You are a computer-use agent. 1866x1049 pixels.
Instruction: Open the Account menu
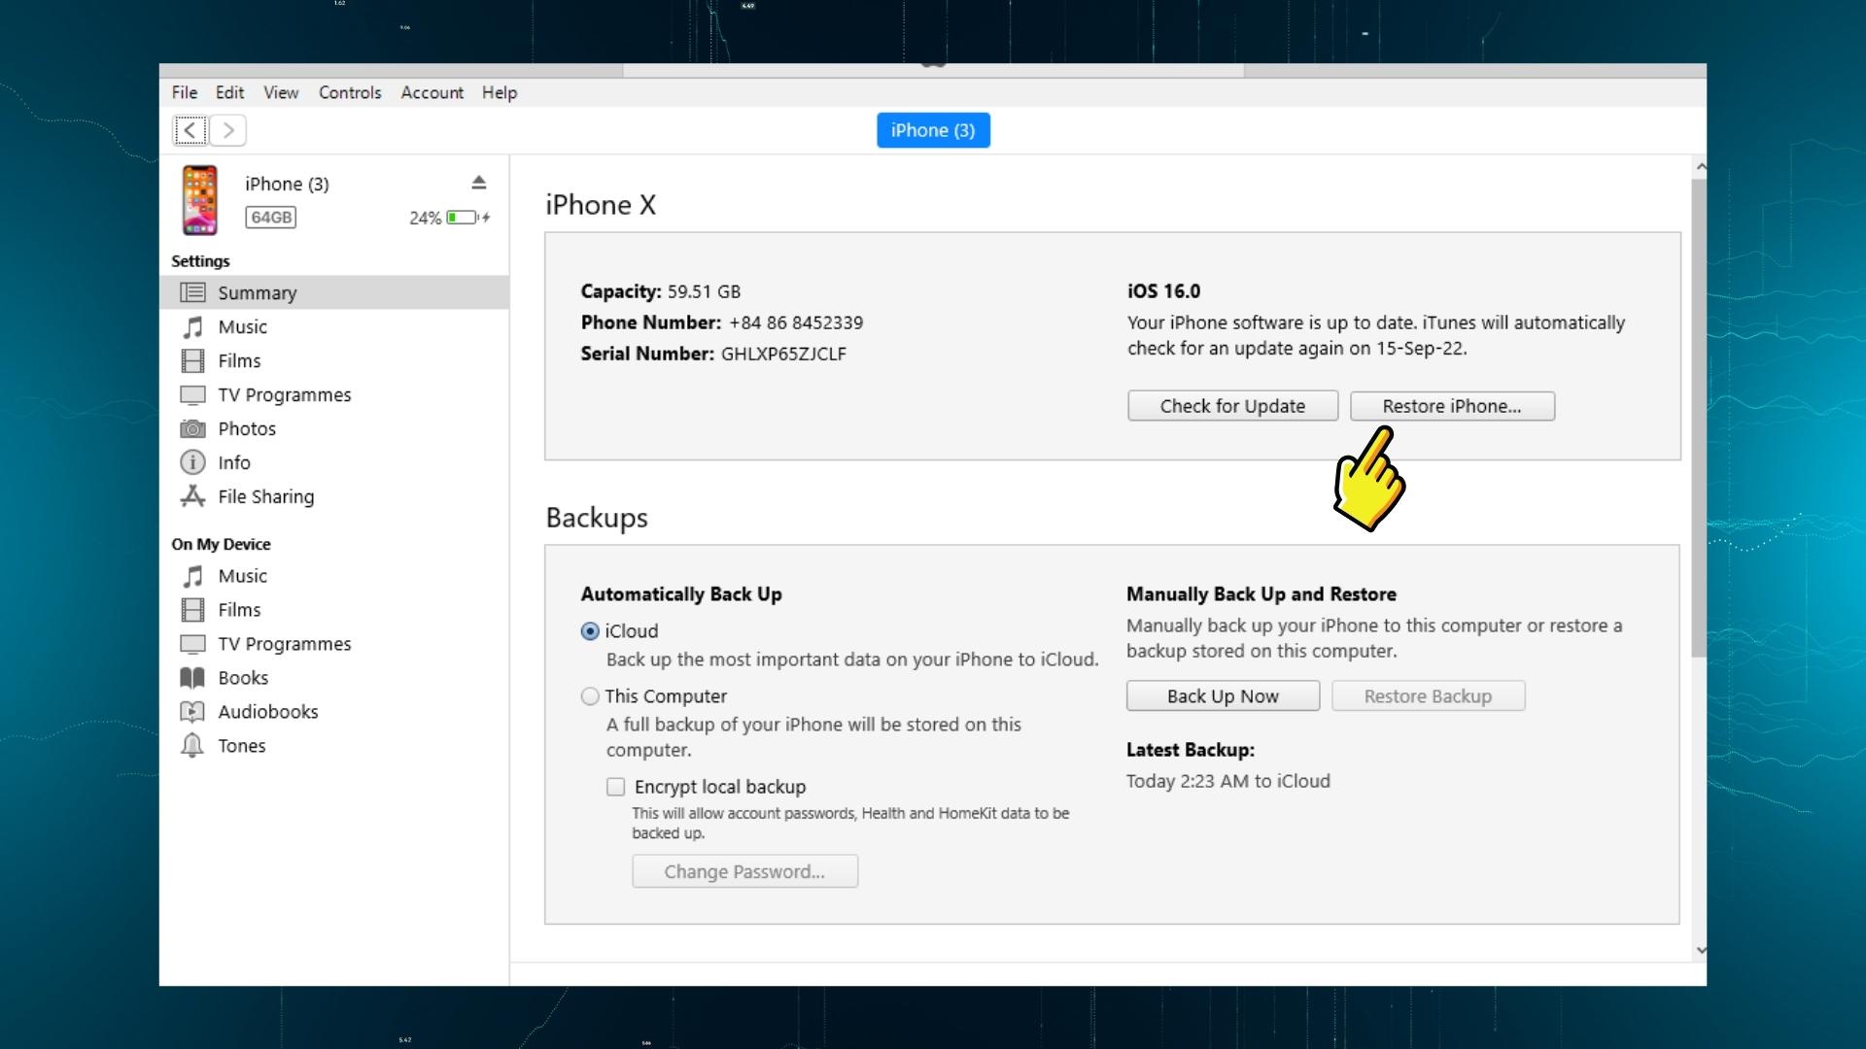pos(432,92)
